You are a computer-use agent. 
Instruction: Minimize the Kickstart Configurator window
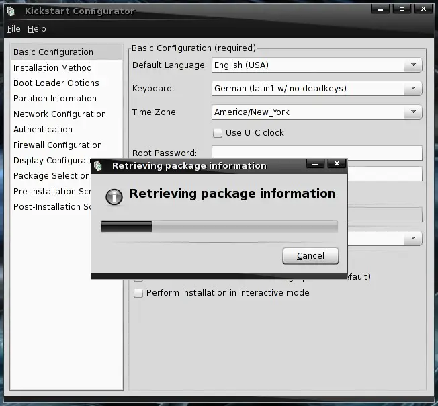[380, 9]
